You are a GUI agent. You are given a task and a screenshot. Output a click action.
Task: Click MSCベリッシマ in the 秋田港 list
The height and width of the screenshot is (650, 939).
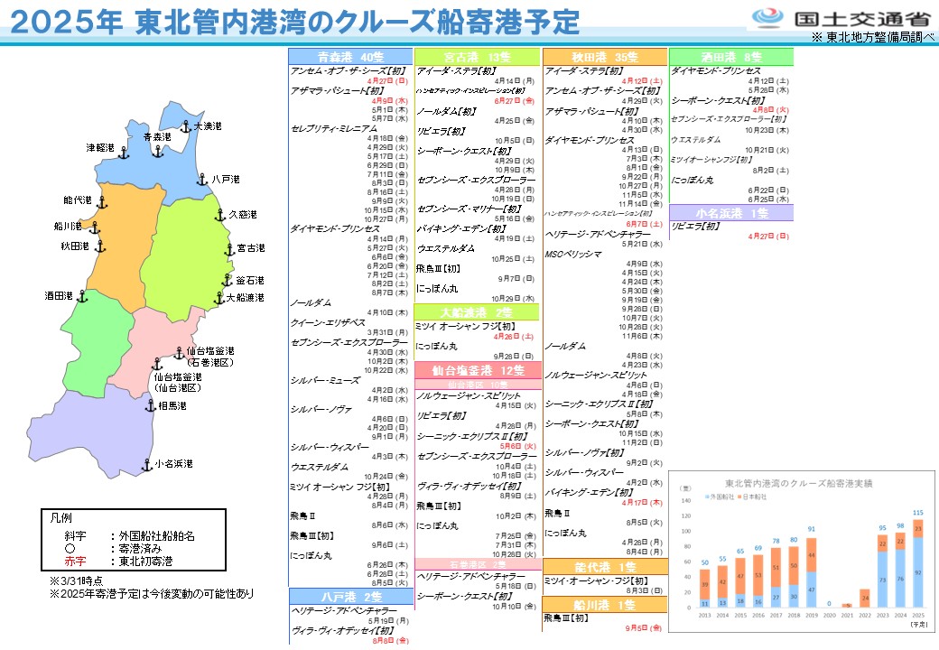coord(573,254)
